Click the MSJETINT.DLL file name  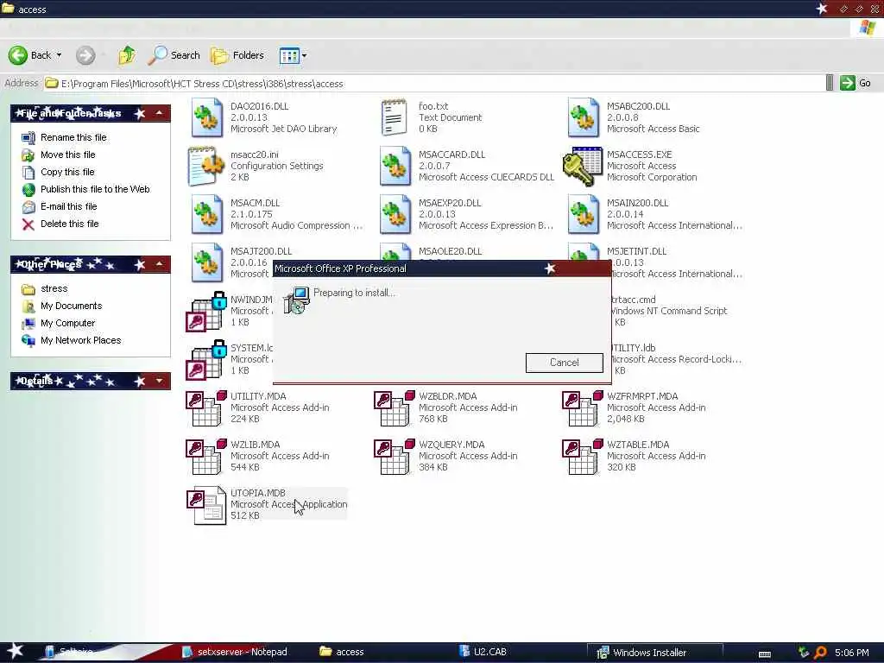point(636,251)
